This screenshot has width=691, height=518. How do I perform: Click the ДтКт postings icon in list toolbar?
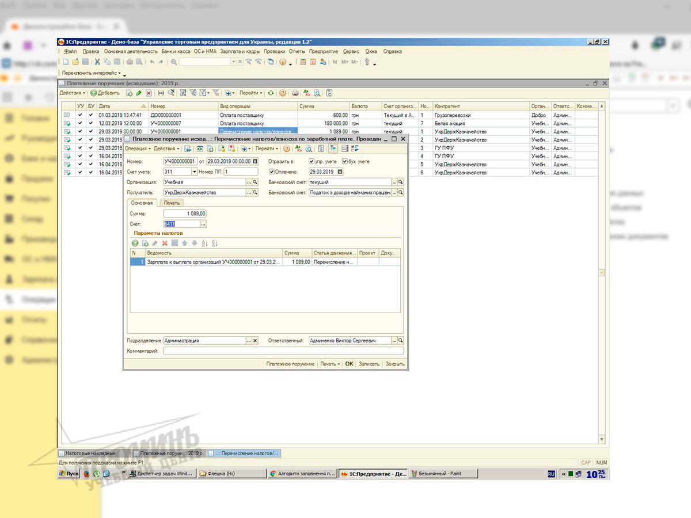(x=306, y=93)
